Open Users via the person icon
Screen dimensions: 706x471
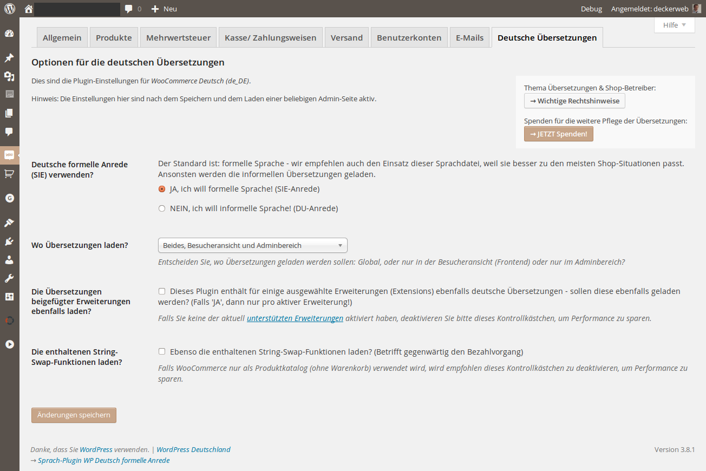(9, 260)
